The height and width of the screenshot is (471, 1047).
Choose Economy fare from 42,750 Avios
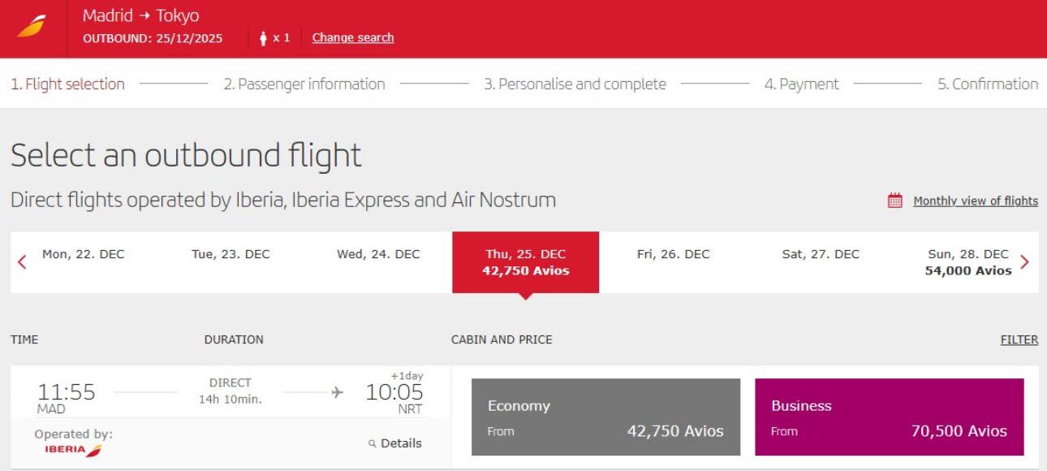(x=605, y=417)
